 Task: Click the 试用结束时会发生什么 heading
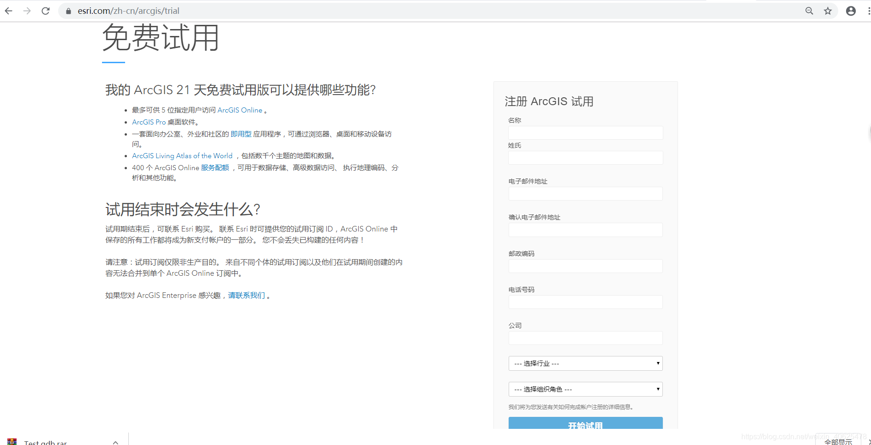click(183, 209)
